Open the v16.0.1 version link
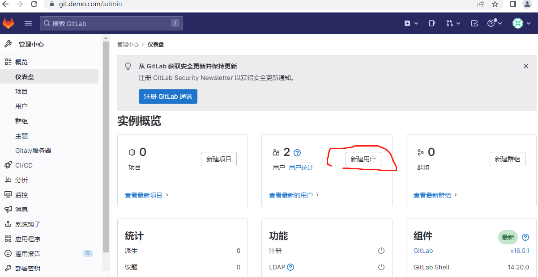538x277 pixels. pos(520,251)
